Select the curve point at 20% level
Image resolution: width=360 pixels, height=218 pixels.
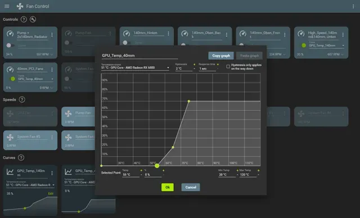(173, 147)
